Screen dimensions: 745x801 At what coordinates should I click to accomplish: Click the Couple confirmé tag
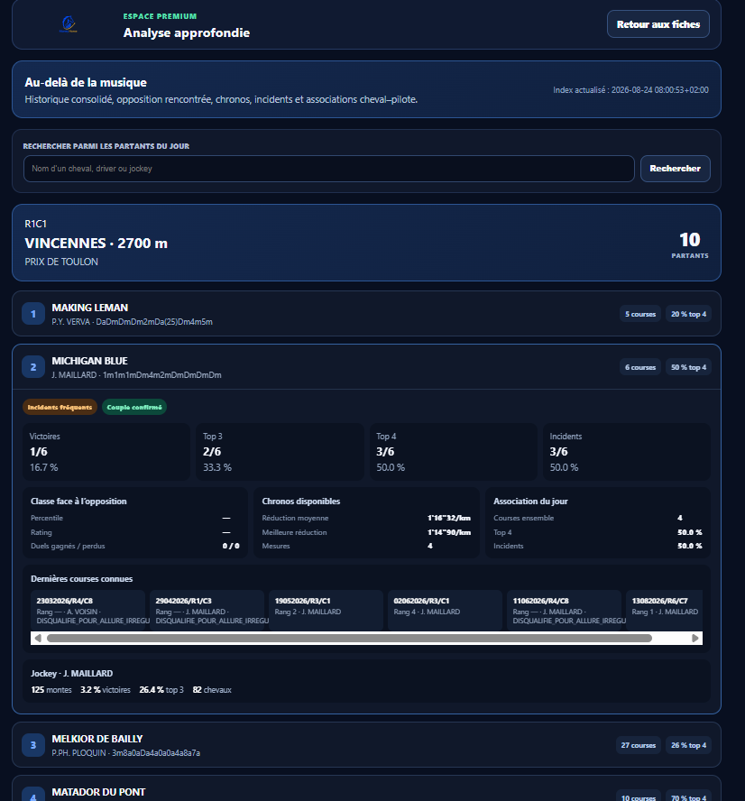tap(134, 407)
